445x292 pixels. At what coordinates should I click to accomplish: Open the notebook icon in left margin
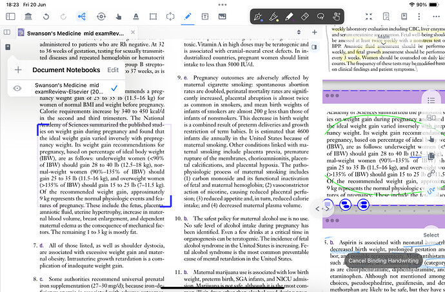(x=8, y=47)
